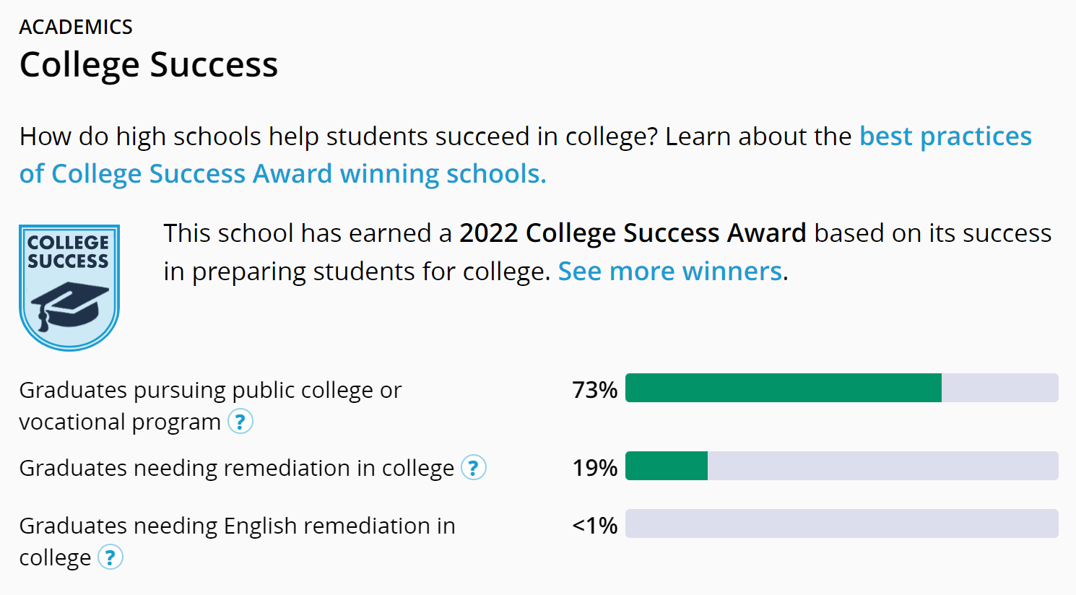
Task: Click the College Success badge icon
Action: [x=69, y=287]
